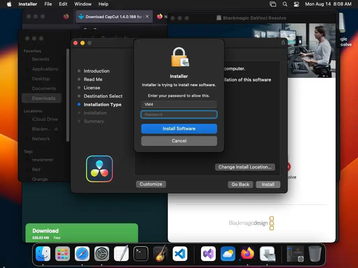The width and height of the screenshot is (358, 268).
Task: Select Desktop in Finder sidebar
Action: (x=41, y=79)
